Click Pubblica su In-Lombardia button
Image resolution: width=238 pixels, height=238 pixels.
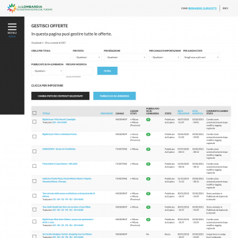114,96
